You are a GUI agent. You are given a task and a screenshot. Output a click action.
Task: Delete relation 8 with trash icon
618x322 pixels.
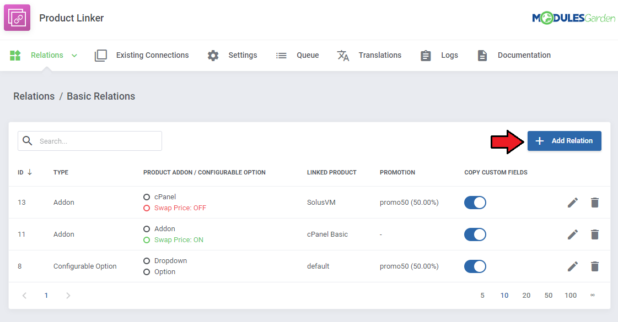coord(595,266)
